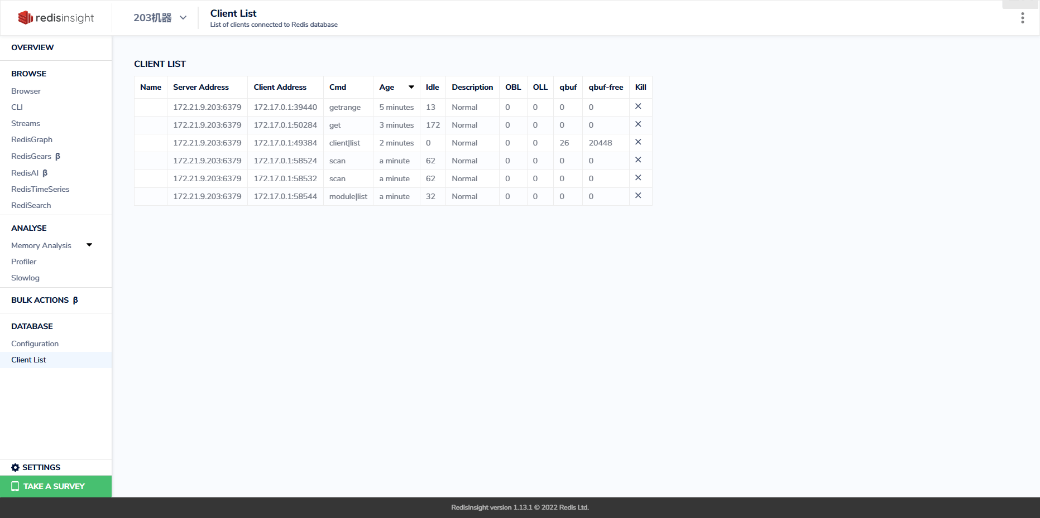This screenshot has width=1040, height=518.
Task: Kill the client|list client connection
Action: (x=639, y=142)
